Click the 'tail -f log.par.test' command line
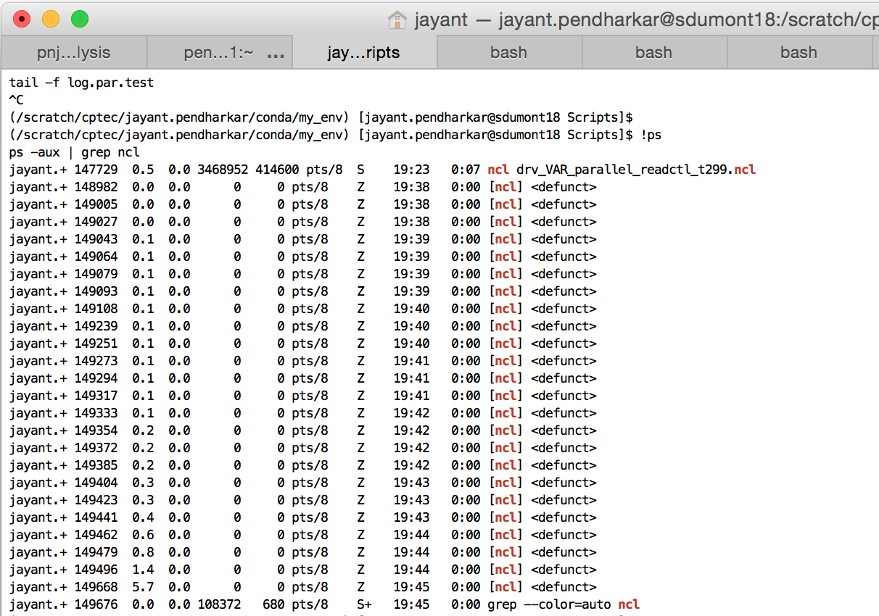The width and height of the screenshot is (879, 616). pyautogui.click(x=81, y=83)
